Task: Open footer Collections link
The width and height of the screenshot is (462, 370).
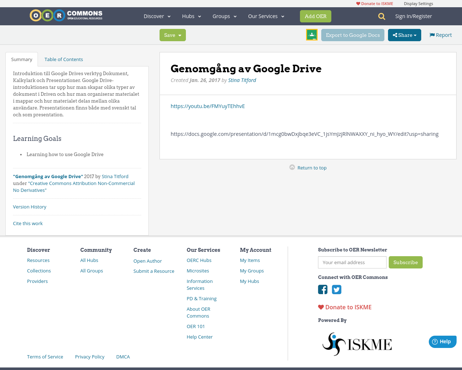Action: [x=39, y=271]
